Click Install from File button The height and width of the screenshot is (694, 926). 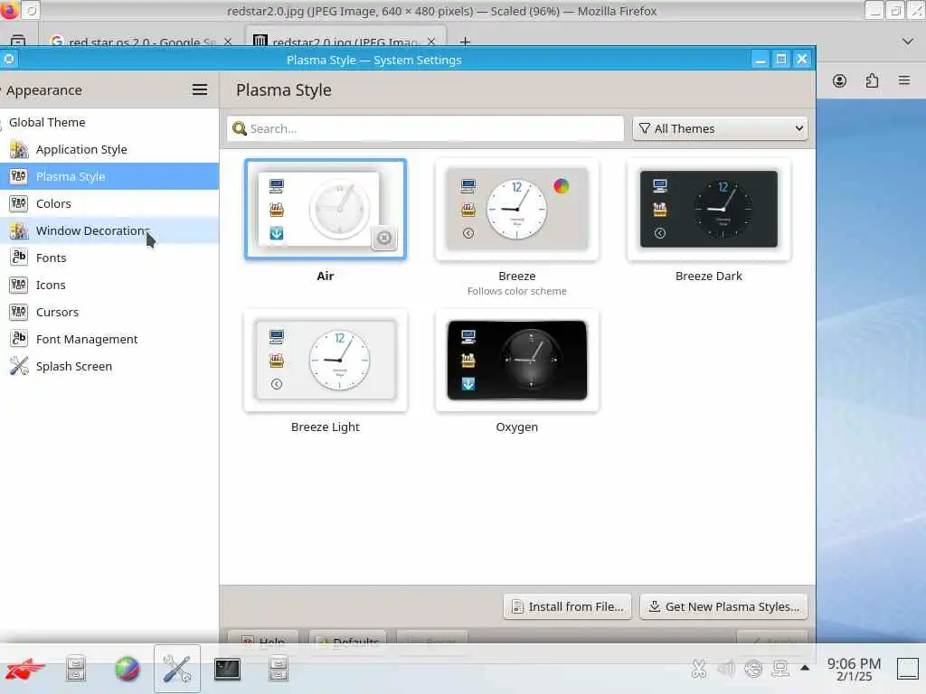[568, 606]
